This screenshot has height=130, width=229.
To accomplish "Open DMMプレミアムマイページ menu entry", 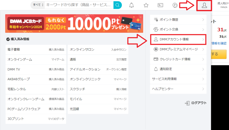I will tap(178, 49).
